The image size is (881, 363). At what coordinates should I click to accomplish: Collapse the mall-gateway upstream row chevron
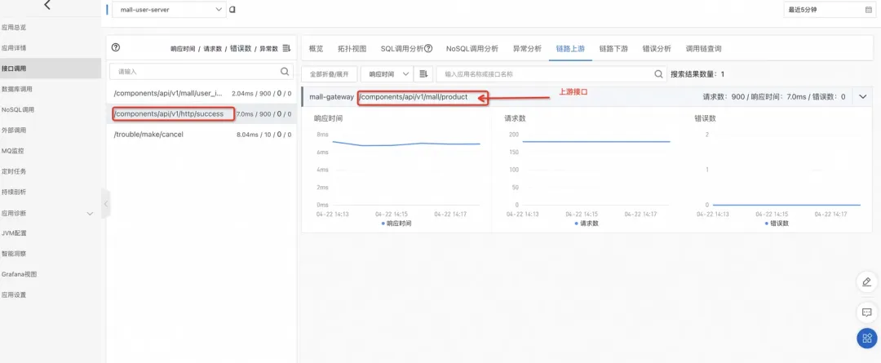863,96
